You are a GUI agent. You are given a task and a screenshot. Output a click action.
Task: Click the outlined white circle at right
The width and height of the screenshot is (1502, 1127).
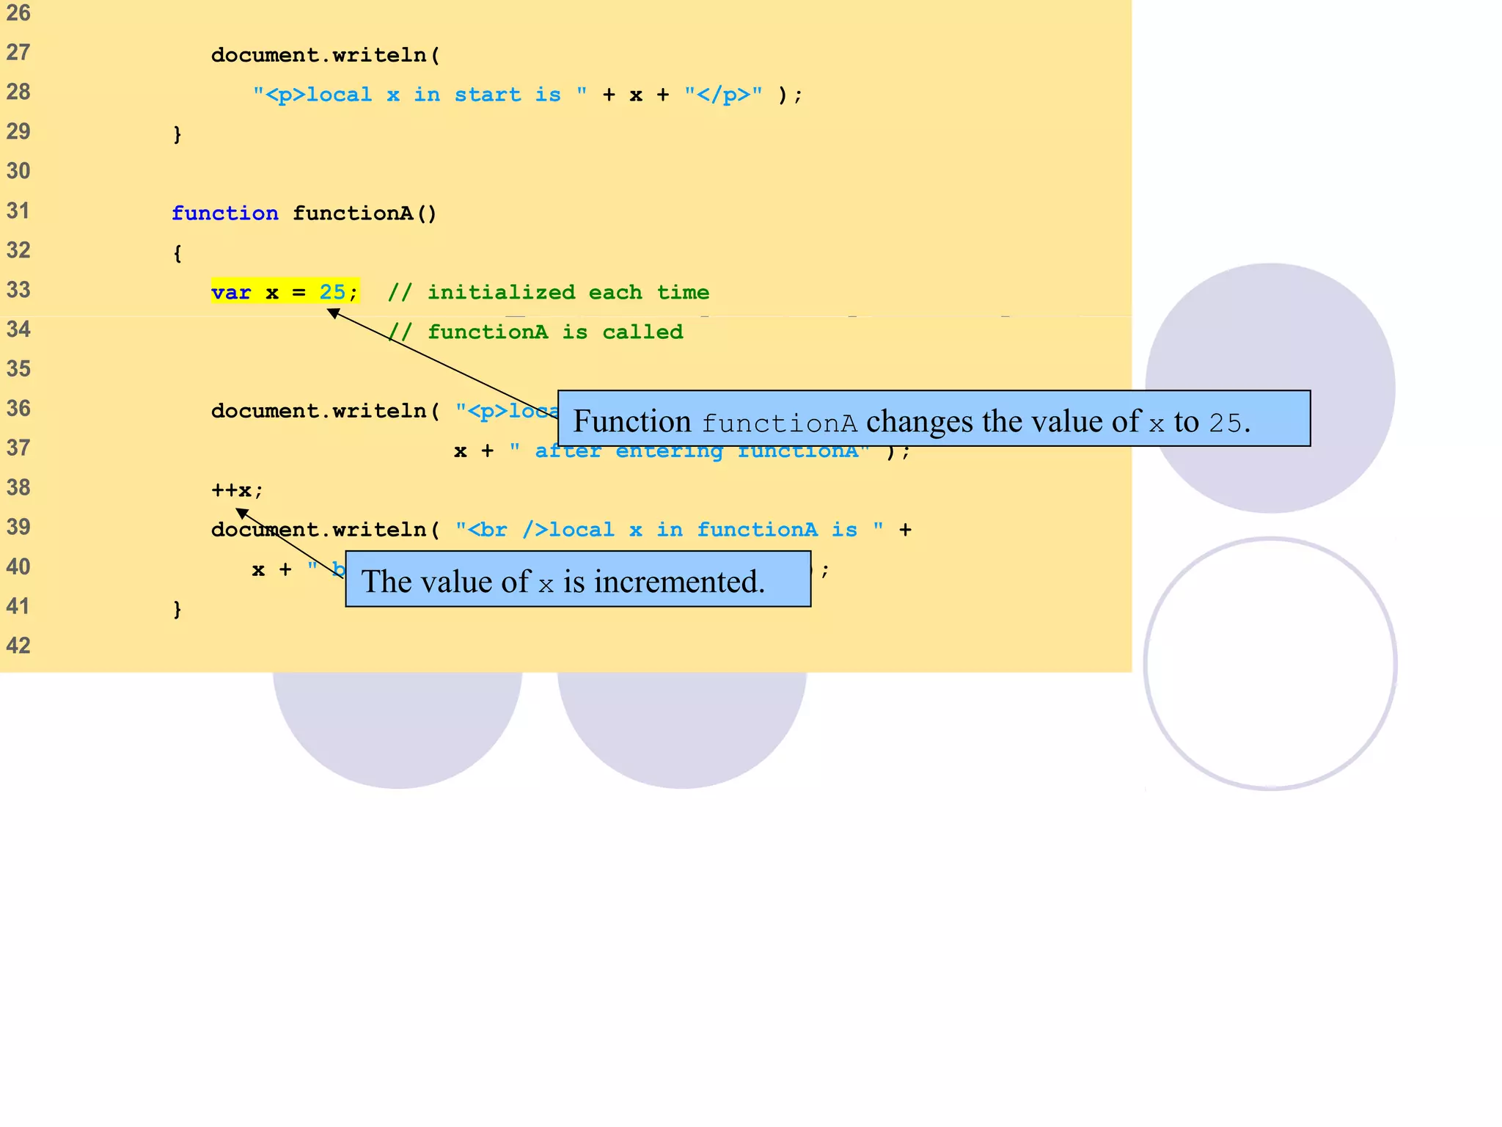click(1270, 664)
